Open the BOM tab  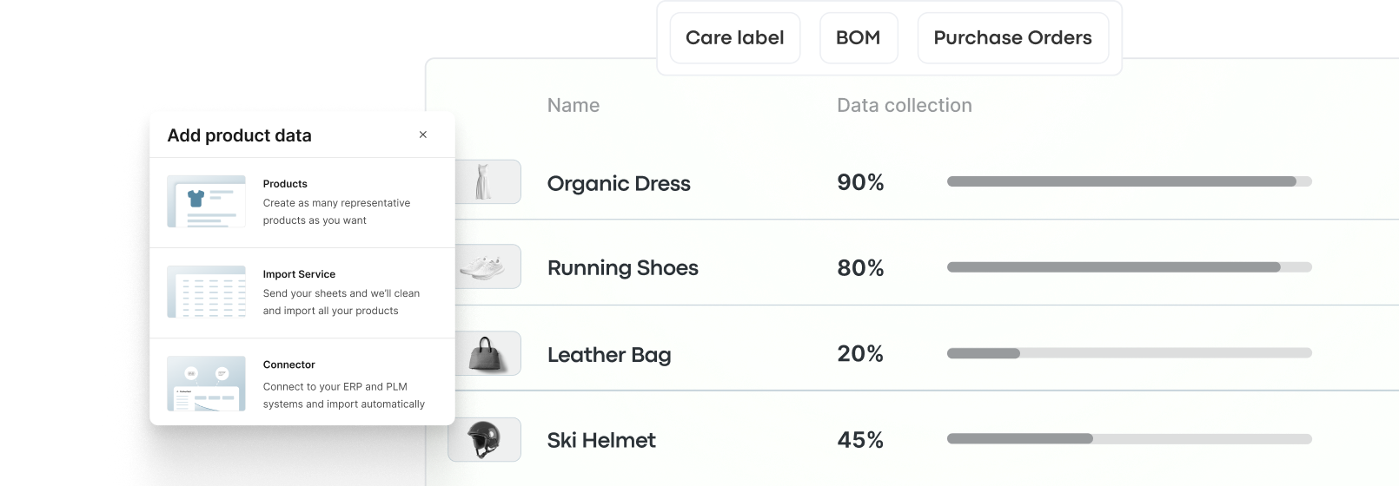point(858,38)
